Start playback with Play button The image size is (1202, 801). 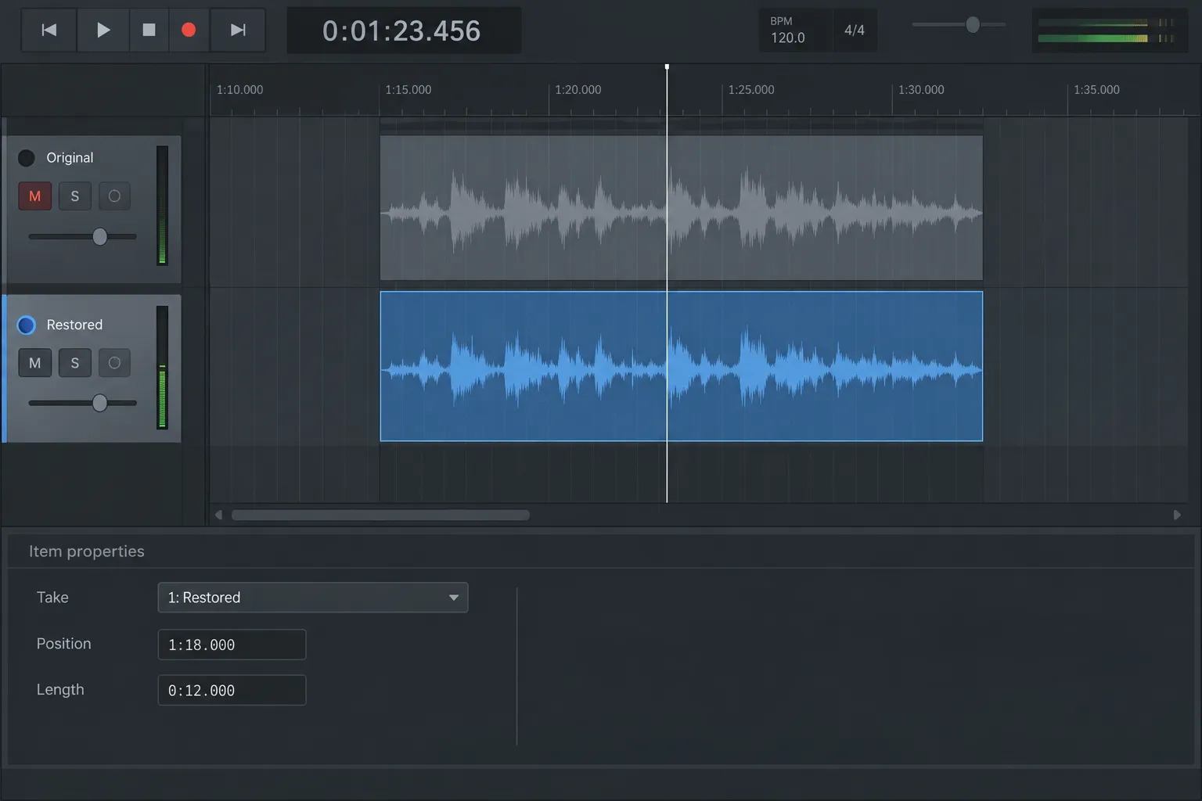point(103,30)
